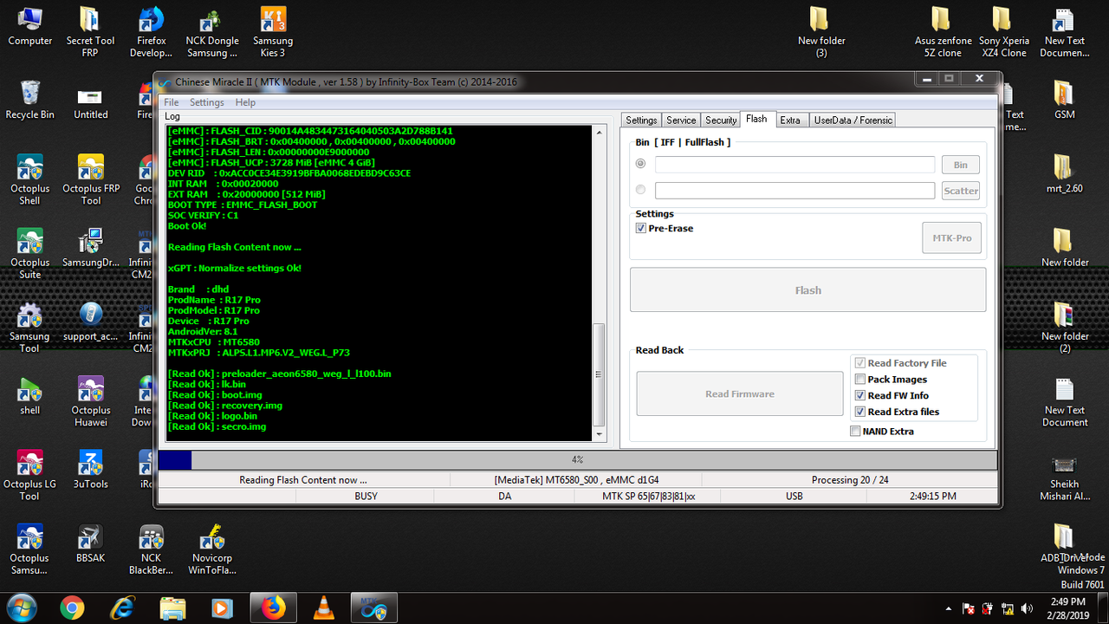Open BBSAK desktop icon

[x=90, y=543]
